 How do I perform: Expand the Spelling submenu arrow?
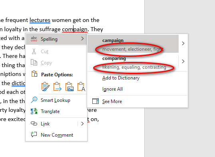pos(82,39)
